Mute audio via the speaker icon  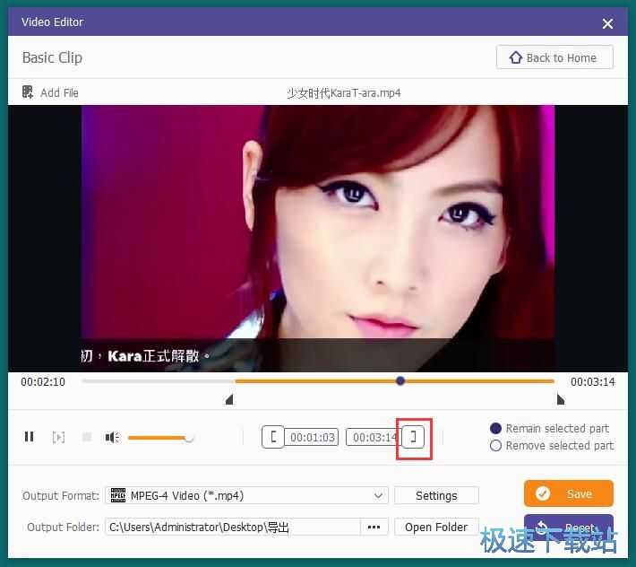pos(112,437)
